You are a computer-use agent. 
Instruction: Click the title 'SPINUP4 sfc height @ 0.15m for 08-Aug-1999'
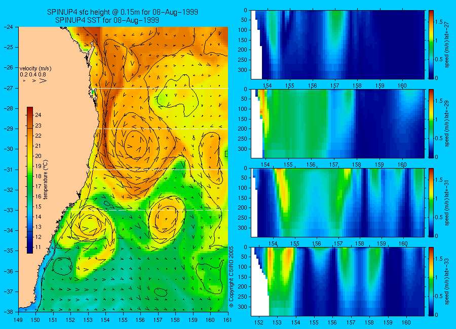123,12
